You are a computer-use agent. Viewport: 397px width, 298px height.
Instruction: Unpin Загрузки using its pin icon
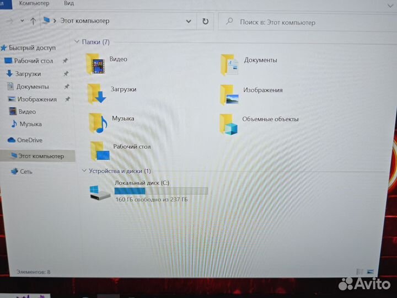pos(66,73)
